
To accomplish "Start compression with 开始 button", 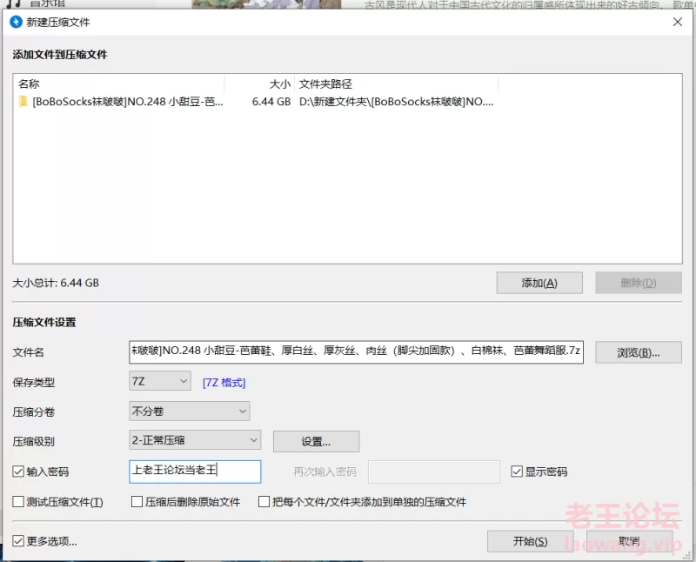I will [x=531, y=540].
